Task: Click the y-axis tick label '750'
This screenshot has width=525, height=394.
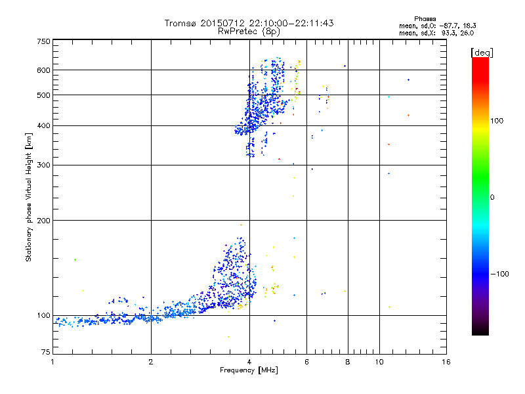Action: pyautogui.click(x=43, y=41)
